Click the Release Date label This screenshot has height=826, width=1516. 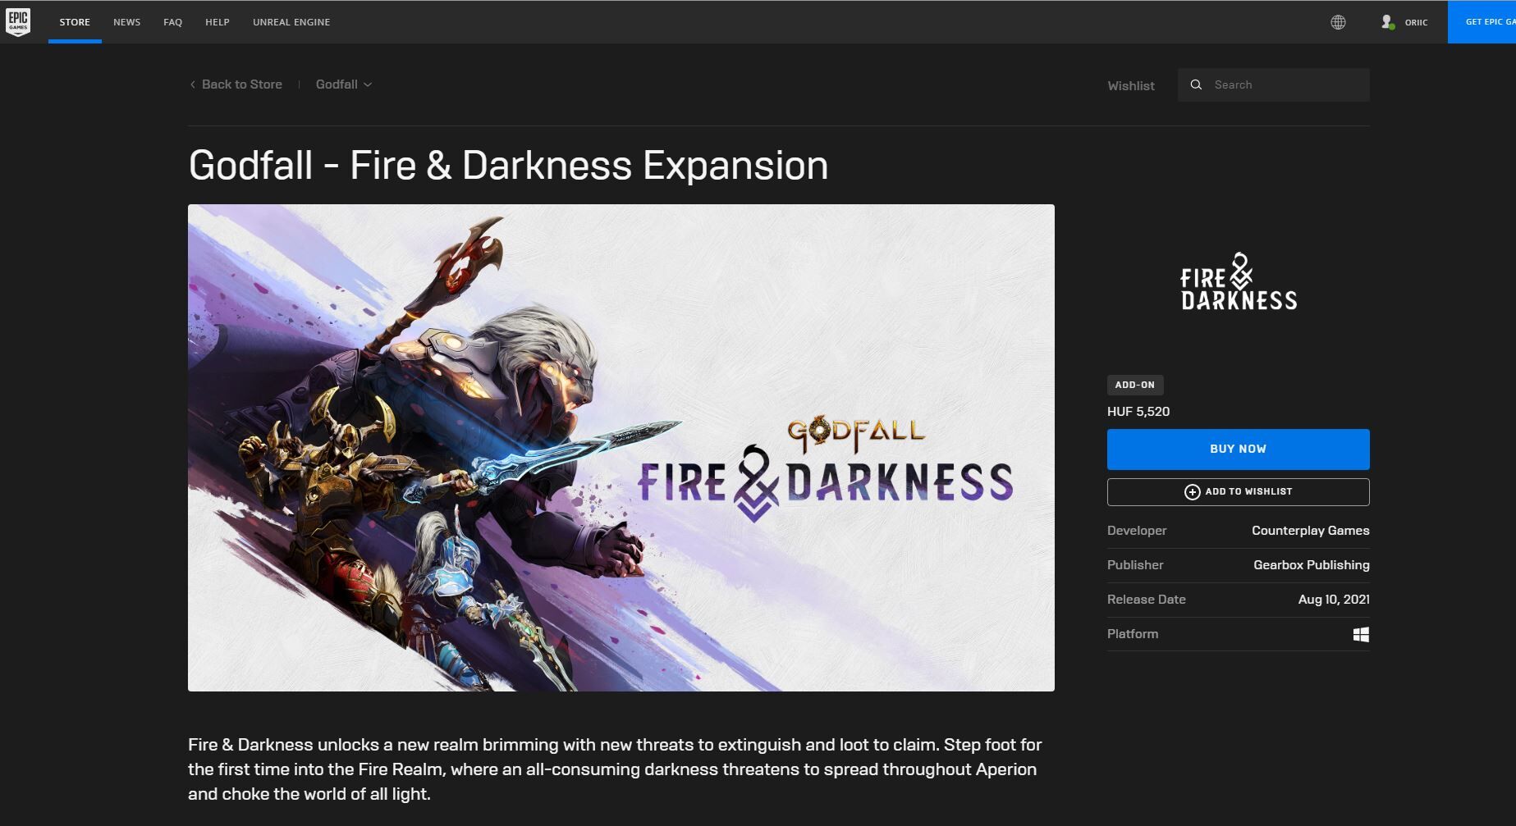[1146, 600]
